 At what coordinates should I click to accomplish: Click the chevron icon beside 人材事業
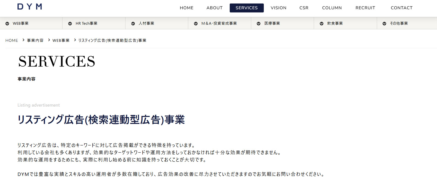pos(133,24)
